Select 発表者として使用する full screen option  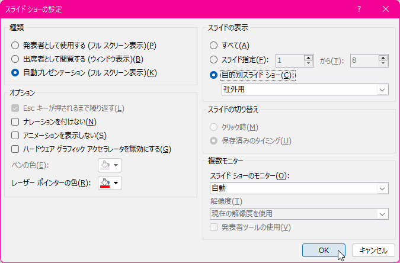coord(15,46)
